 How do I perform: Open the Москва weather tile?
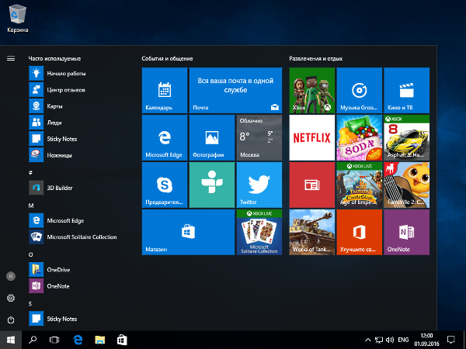point(259,138)
